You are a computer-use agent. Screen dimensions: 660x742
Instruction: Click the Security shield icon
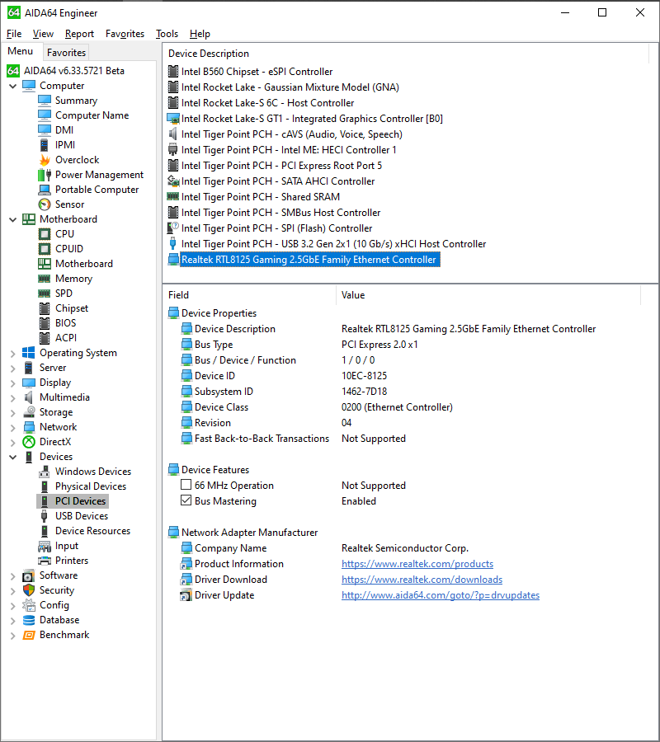(29, 590)
